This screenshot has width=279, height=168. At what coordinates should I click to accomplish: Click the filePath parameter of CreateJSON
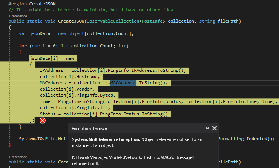[228, 21]
